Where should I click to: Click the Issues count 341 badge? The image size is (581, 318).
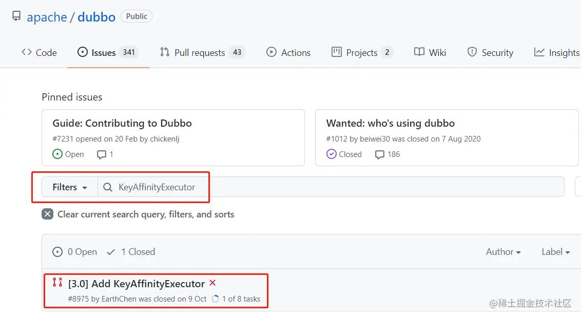click(129, 52)
